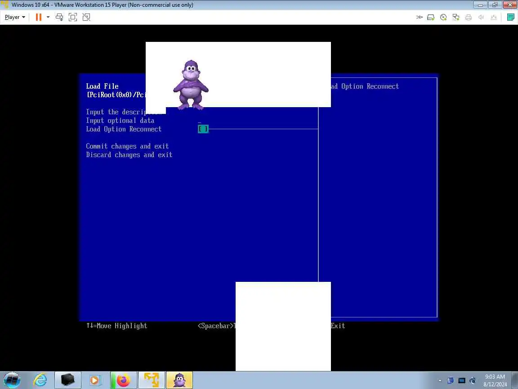This screenshot has width=518, height=389.
Task: Open the Windows Start menu
Action: pyautogui.click(x=12, y=380)
